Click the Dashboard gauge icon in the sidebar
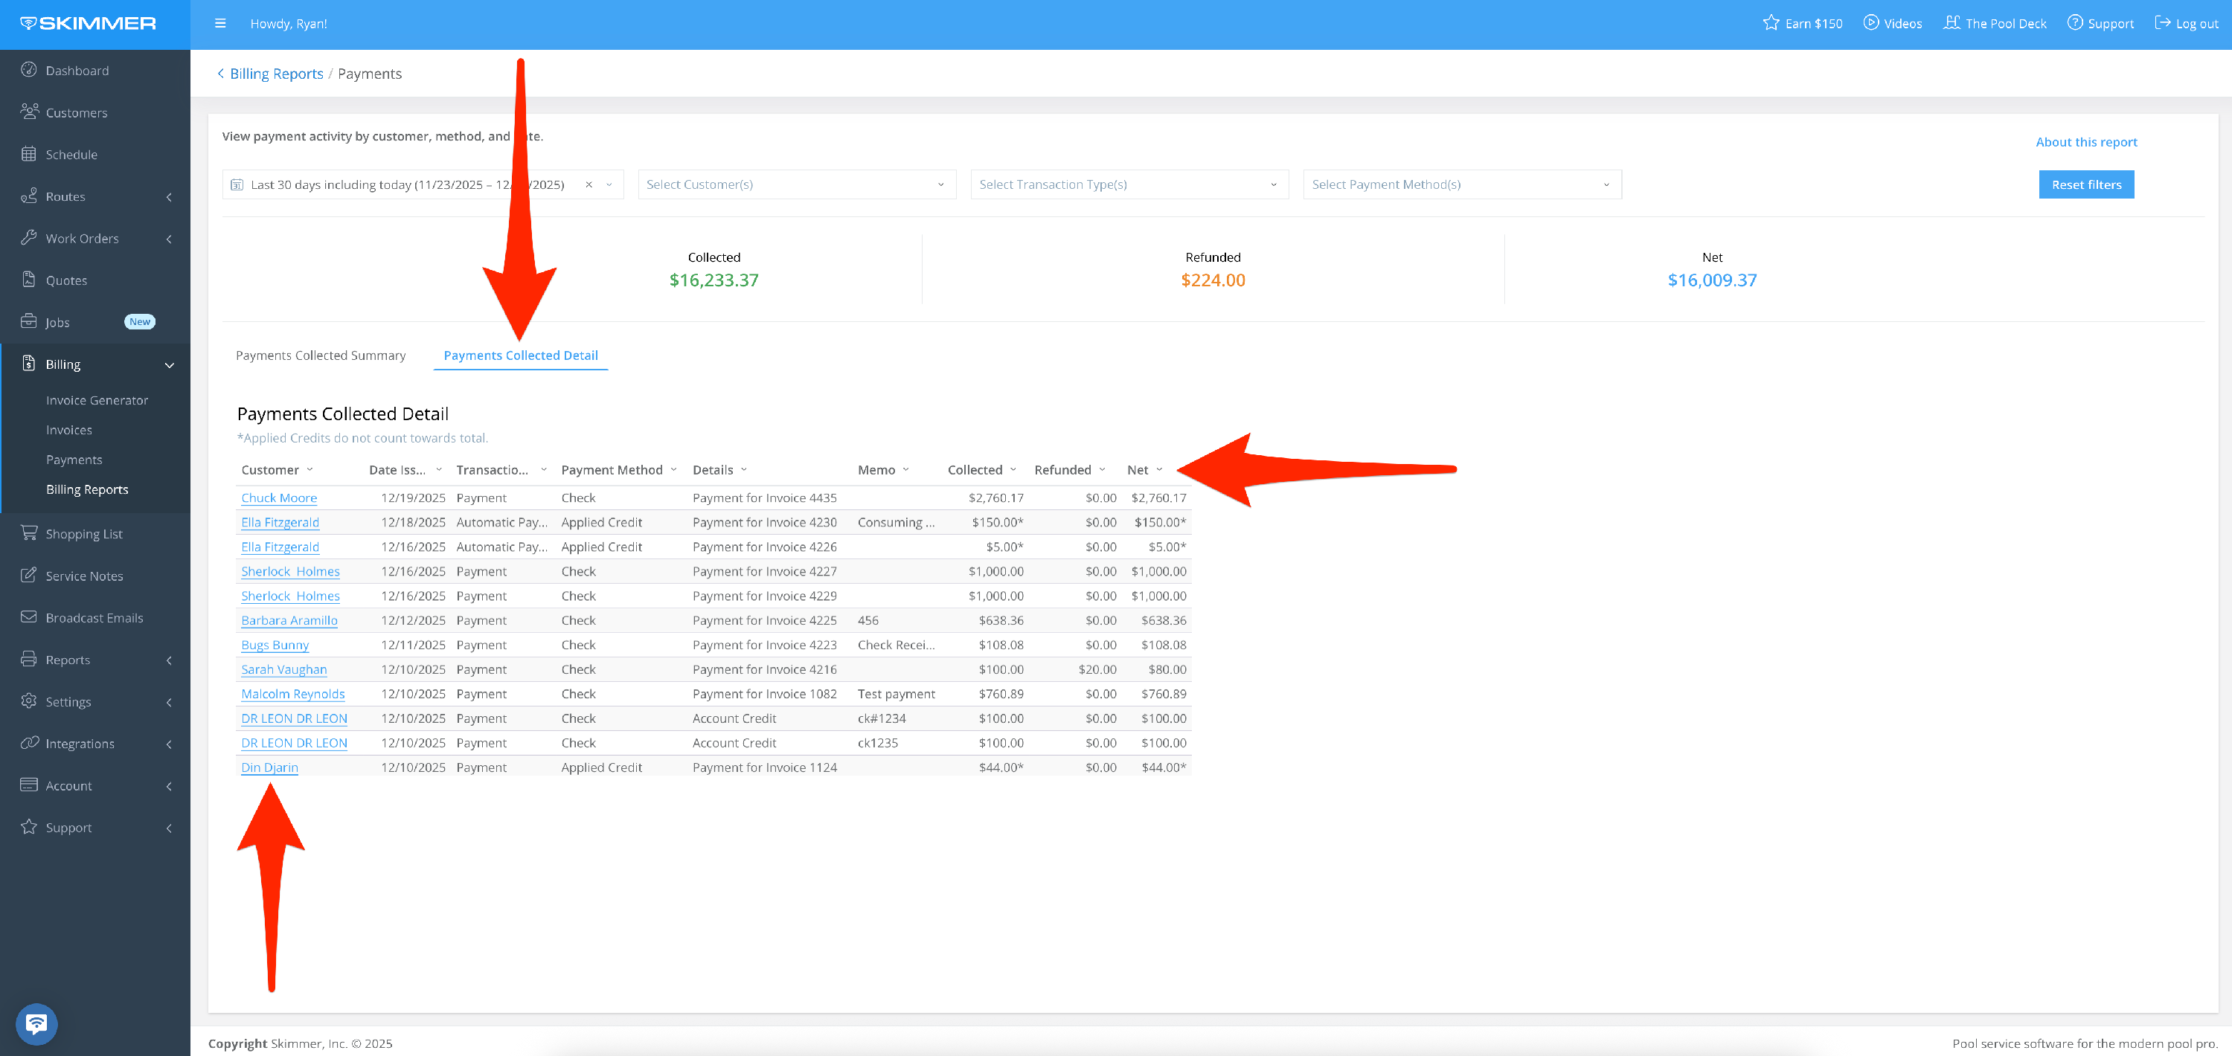 click(28, 70)
